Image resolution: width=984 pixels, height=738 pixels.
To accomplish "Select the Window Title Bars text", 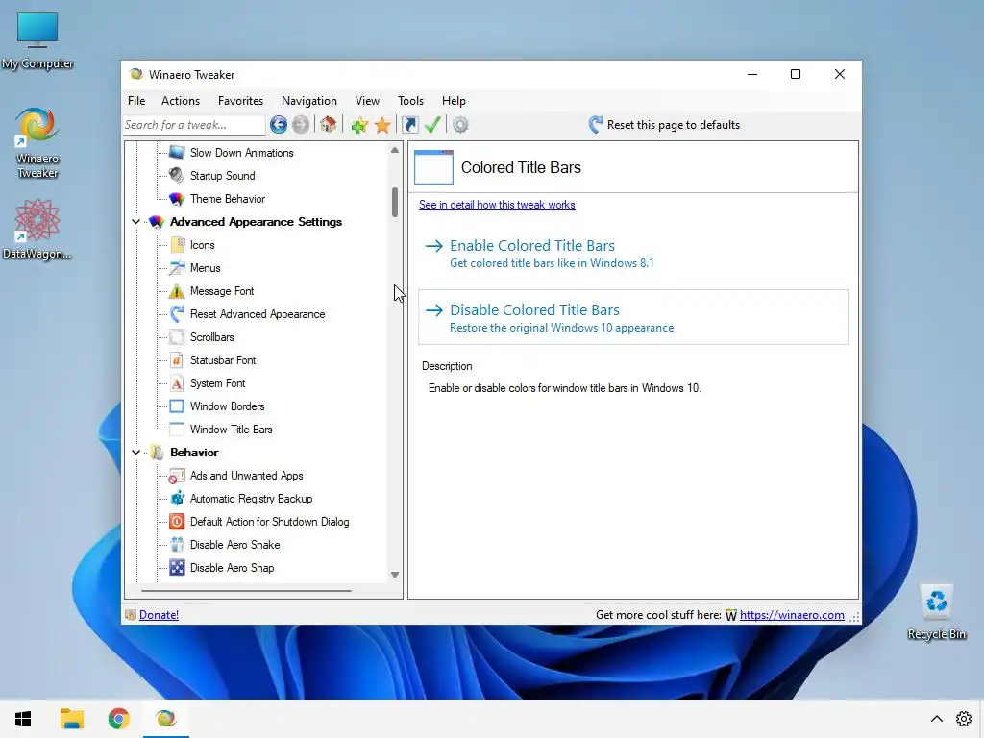I will click(231, 430).
